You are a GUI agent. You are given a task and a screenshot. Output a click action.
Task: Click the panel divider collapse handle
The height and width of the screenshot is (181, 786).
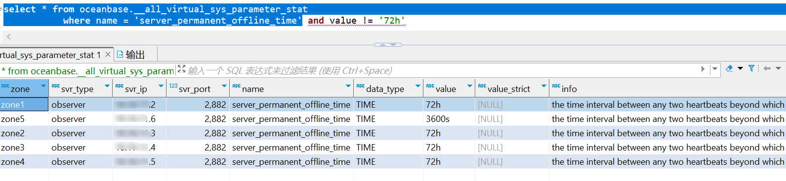click(x=388, y=45)
